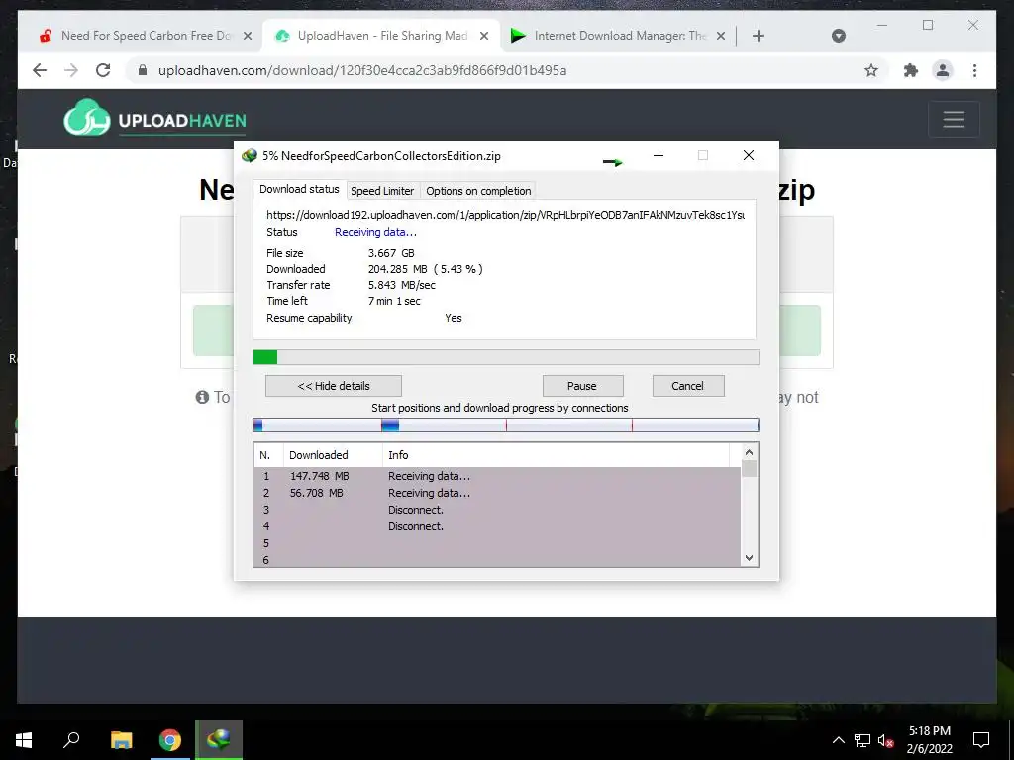This screenshot has height=760, width=1014.
Task: Switch to Internet Download Manager tab
Action: 616,36
